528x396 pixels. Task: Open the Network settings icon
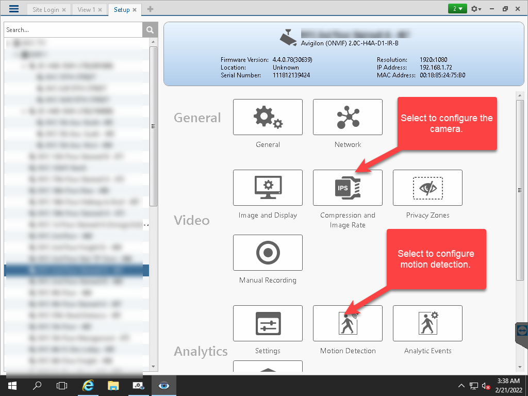(348, 118)
